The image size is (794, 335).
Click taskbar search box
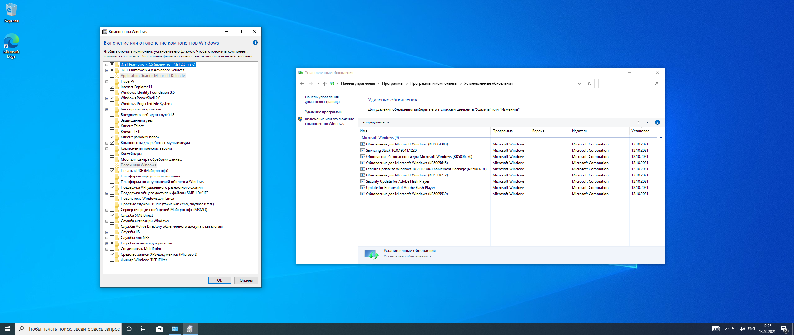tap(68, 329)
